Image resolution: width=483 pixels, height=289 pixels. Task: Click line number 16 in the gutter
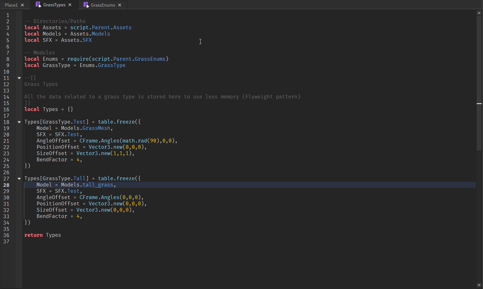tap(6, 109)
